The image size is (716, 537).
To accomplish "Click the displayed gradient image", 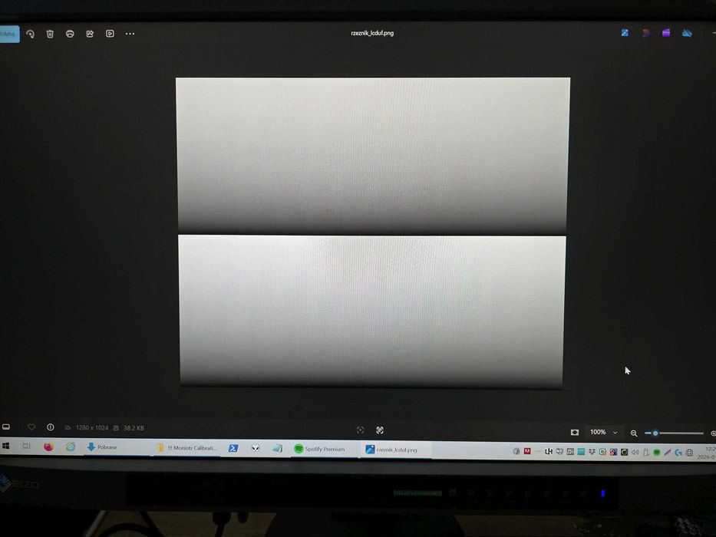I will click(372, 232).
